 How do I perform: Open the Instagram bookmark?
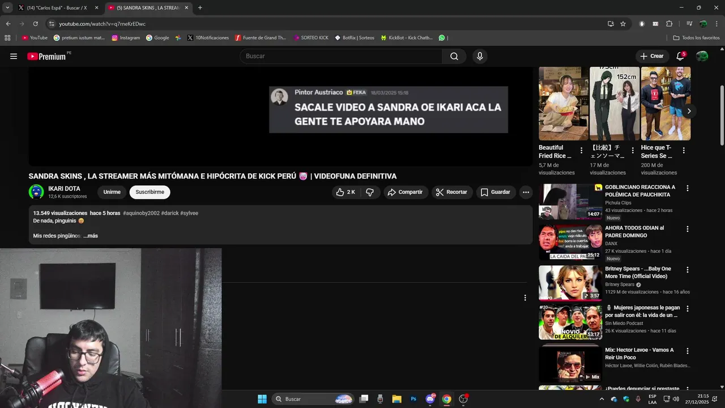(x=126, y=38)
